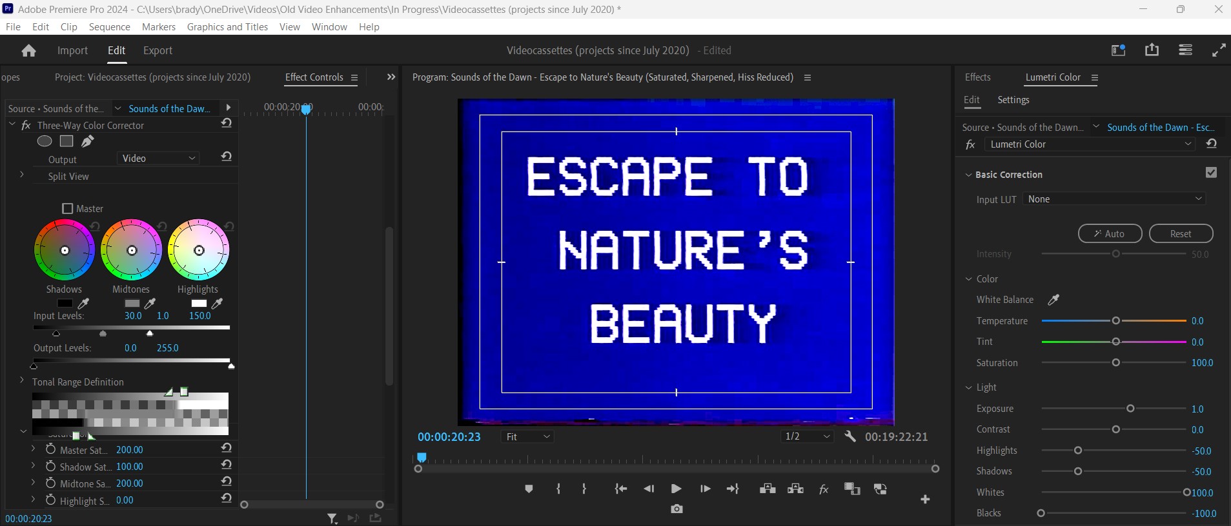Uncheck the Basic Correction checkbox
Viewport: 1231px width, 526px height.
(1211, 173)
